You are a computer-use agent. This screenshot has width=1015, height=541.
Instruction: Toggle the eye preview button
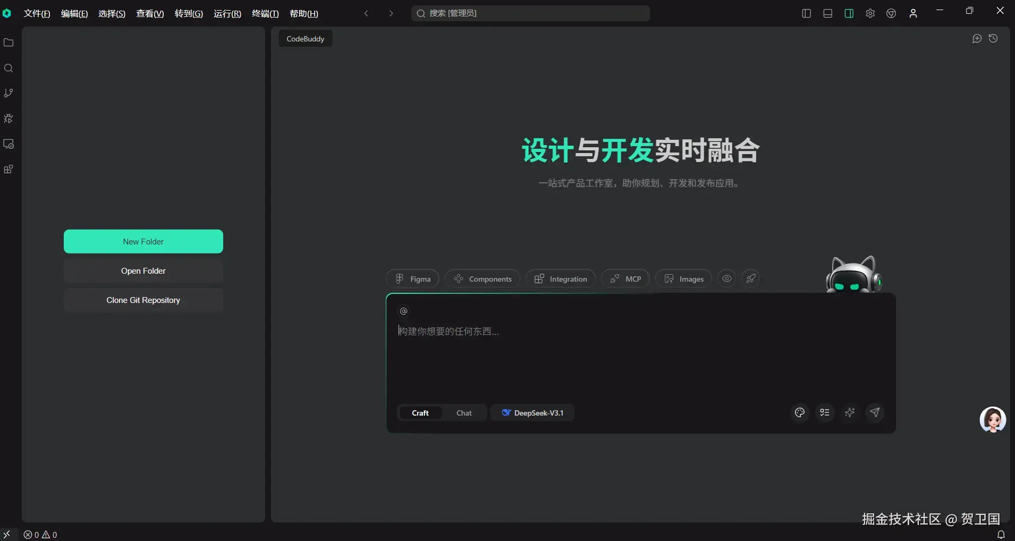[x=726, y=278]
